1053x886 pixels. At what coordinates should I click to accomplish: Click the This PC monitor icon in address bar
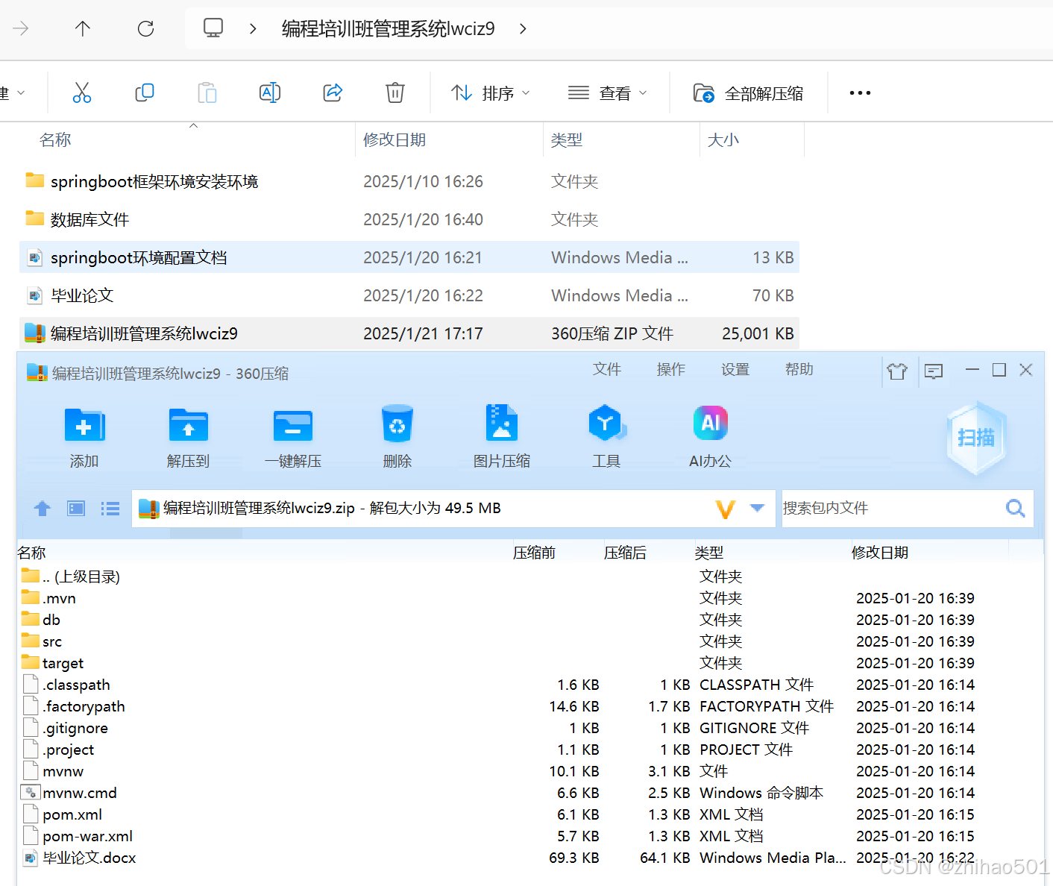click(x=213, y=28)
